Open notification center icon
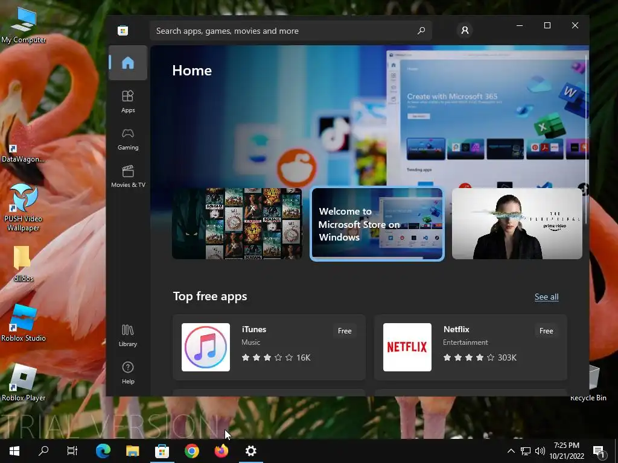618x463 pixels. (599, 451)
